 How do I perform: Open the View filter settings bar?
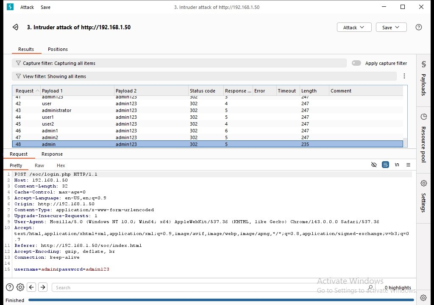click(204, 76)
